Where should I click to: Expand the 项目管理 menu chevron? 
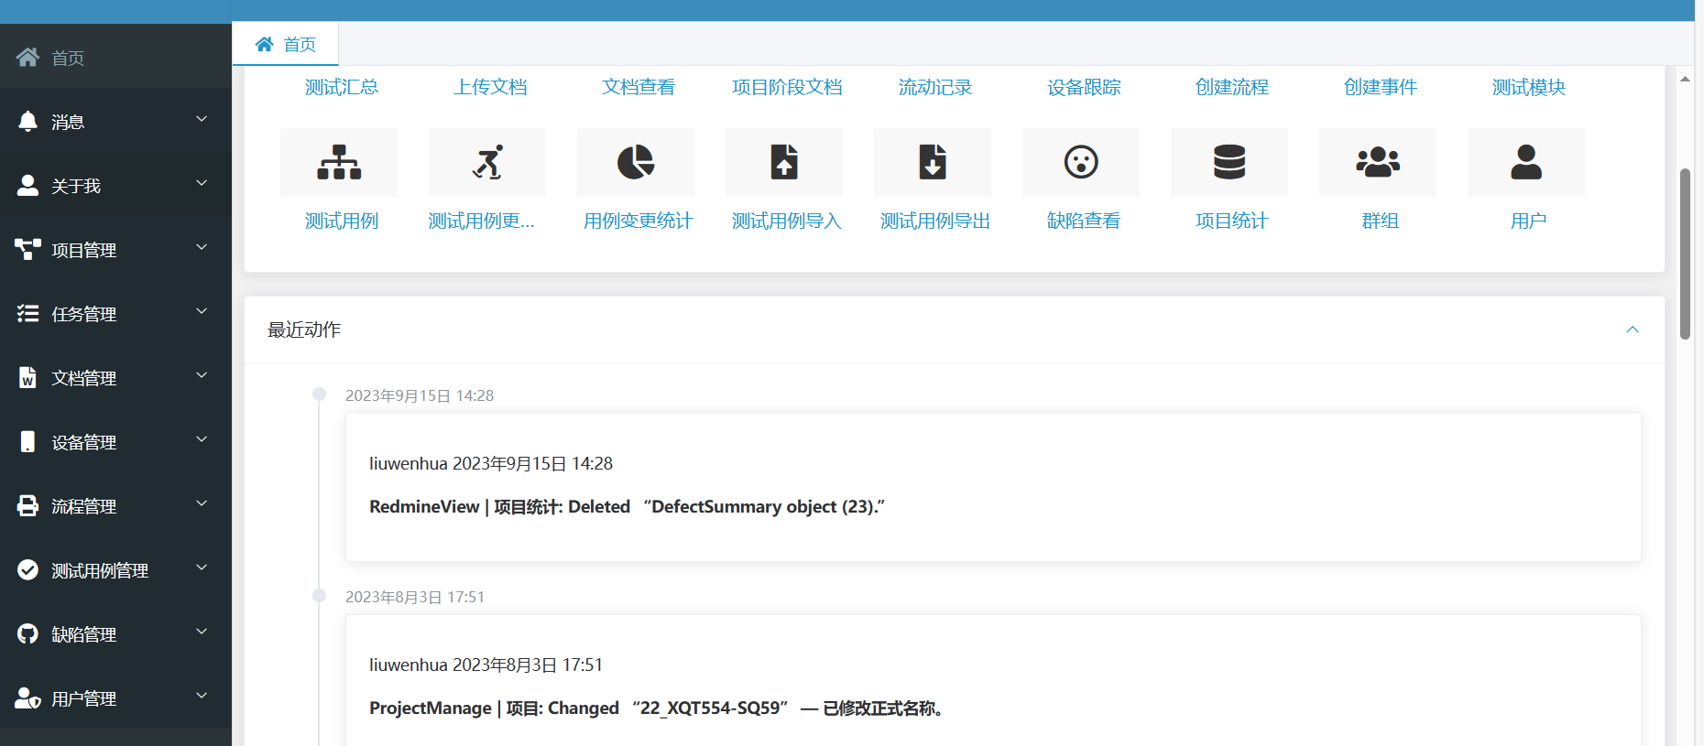tap(202, 247)
